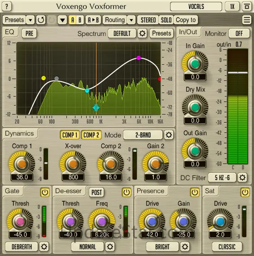Open Monitor OFF selector
The height and width of the screenshot is (256, 254).
[x=239, y=33]
